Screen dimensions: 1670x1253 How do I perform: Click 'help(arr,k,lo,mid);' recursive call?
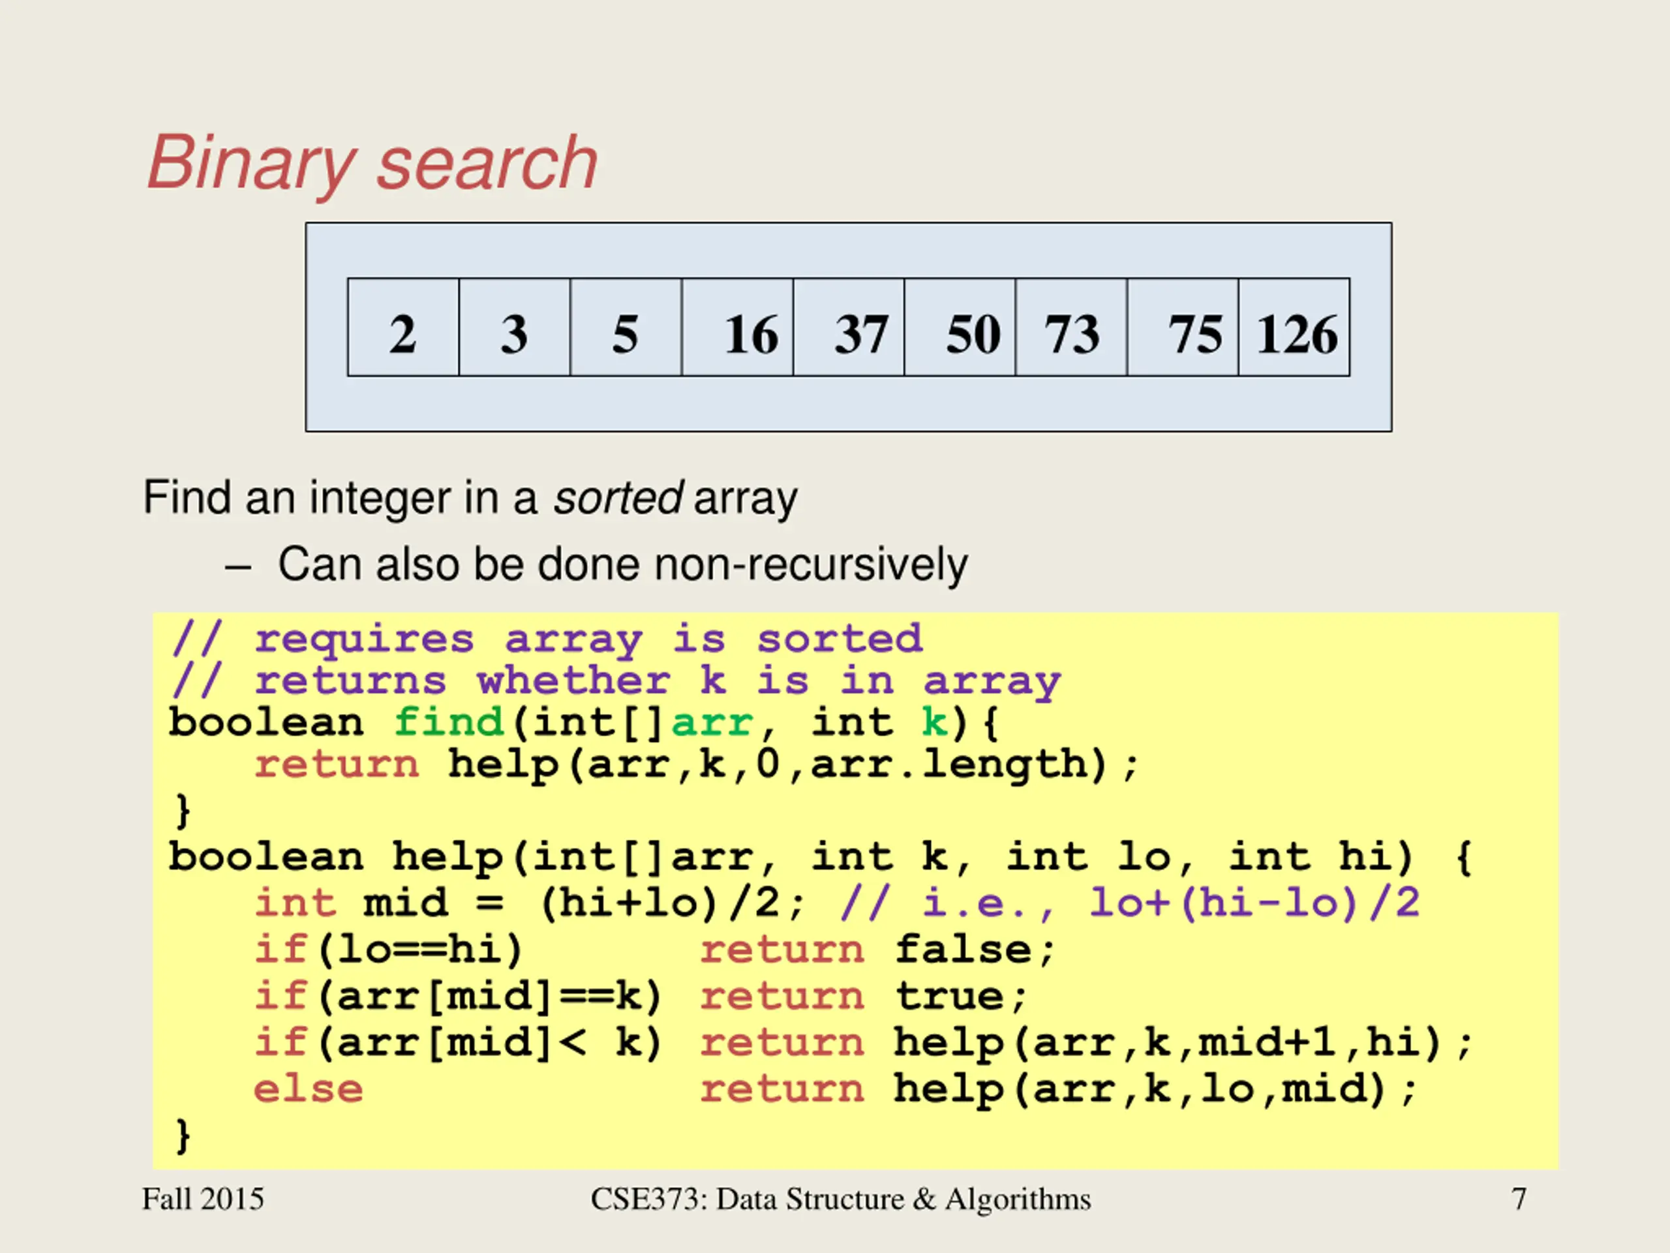(x=1155, y=1090)
